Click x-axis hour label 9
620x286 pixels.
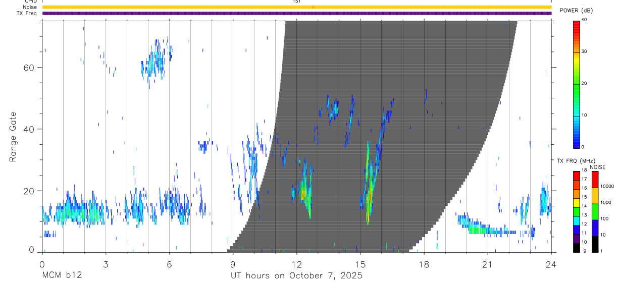click(233, 264)
